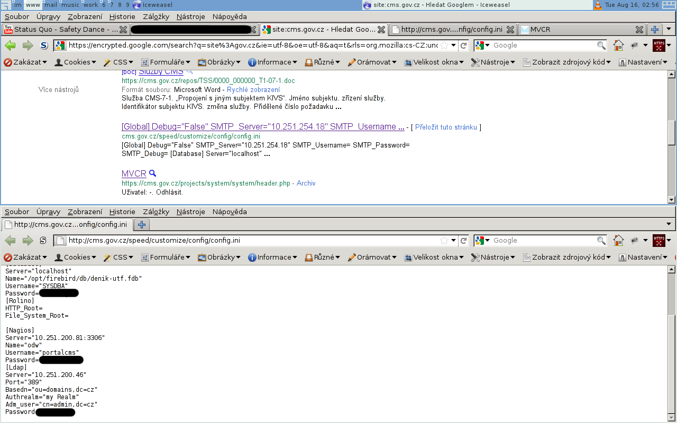The height and width of the screenshot is (423, 677).
Task: Open CSS menu in the upper window's toolbar
Action: click(x=118, y=62)
